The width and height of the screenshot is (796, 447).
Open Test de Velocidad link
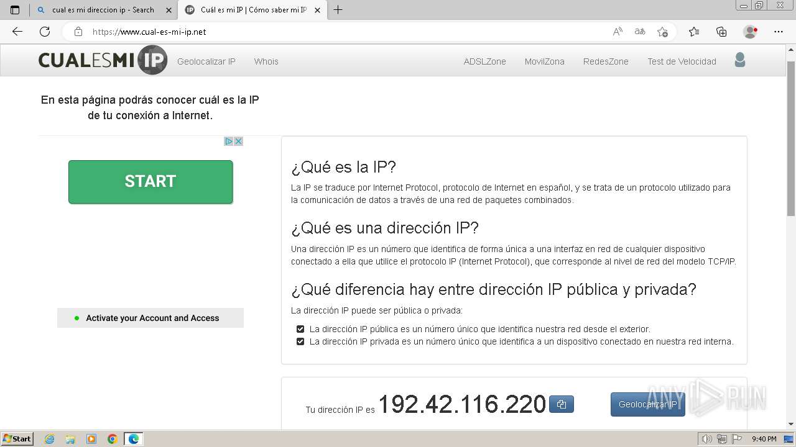coord(682,61)
